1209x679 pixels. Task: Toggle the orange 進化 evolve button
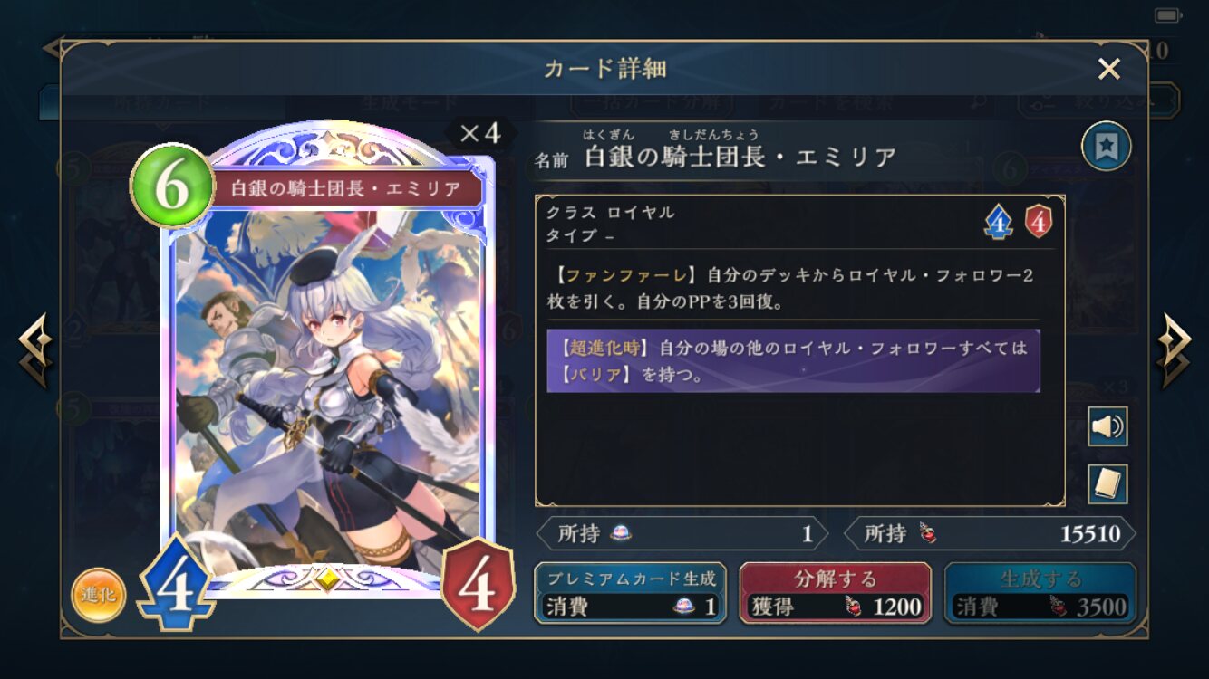point(98,595)
